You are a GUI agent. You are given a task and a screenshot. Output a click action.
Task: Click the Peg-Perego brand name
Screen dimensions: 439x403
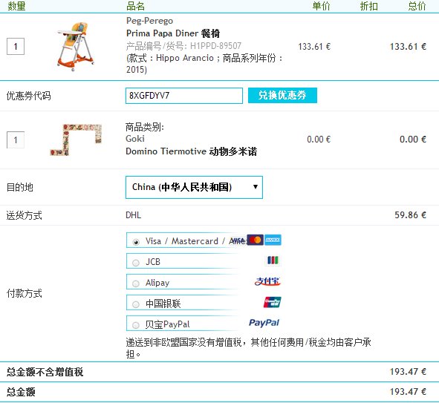pos(149,21)
